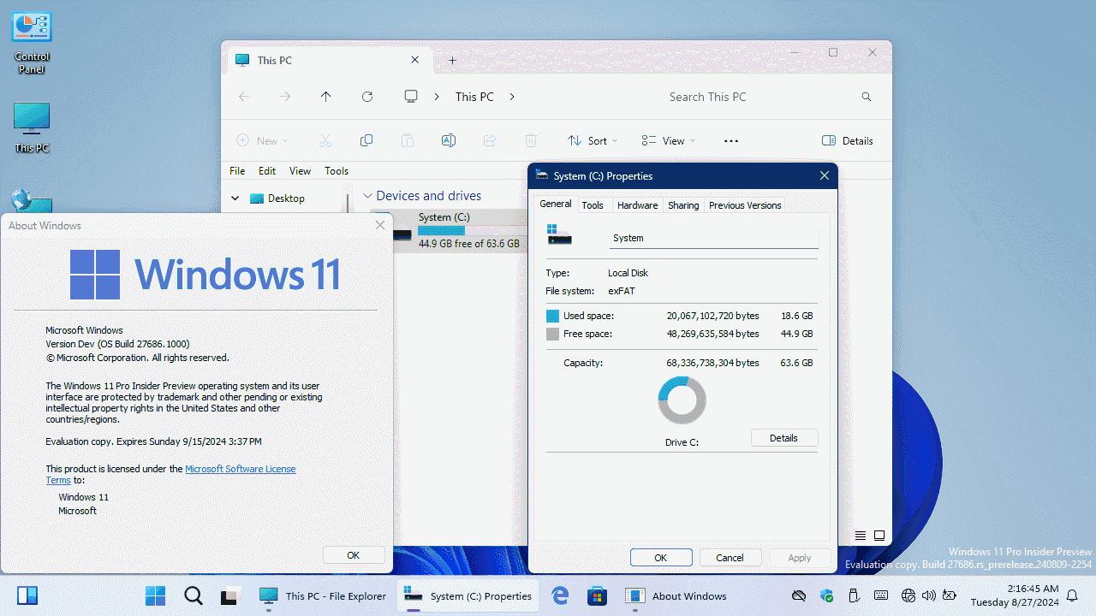Open taskbar Search

193,595
